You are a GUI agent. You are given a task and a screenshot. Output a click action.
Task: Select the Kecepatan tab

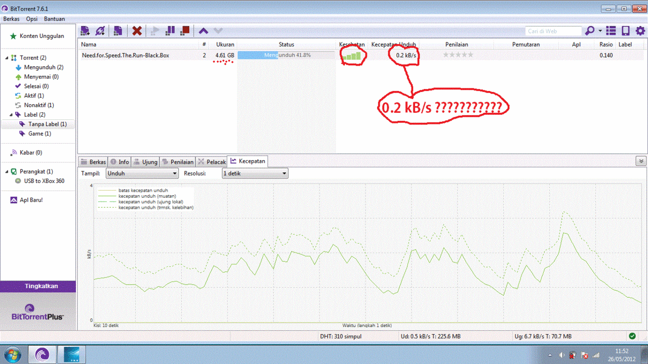coord(248,161)
